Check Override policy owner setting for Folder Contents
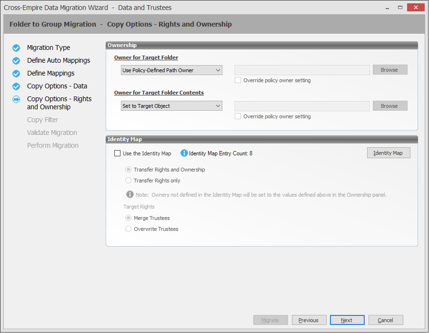 coord(238,116)
